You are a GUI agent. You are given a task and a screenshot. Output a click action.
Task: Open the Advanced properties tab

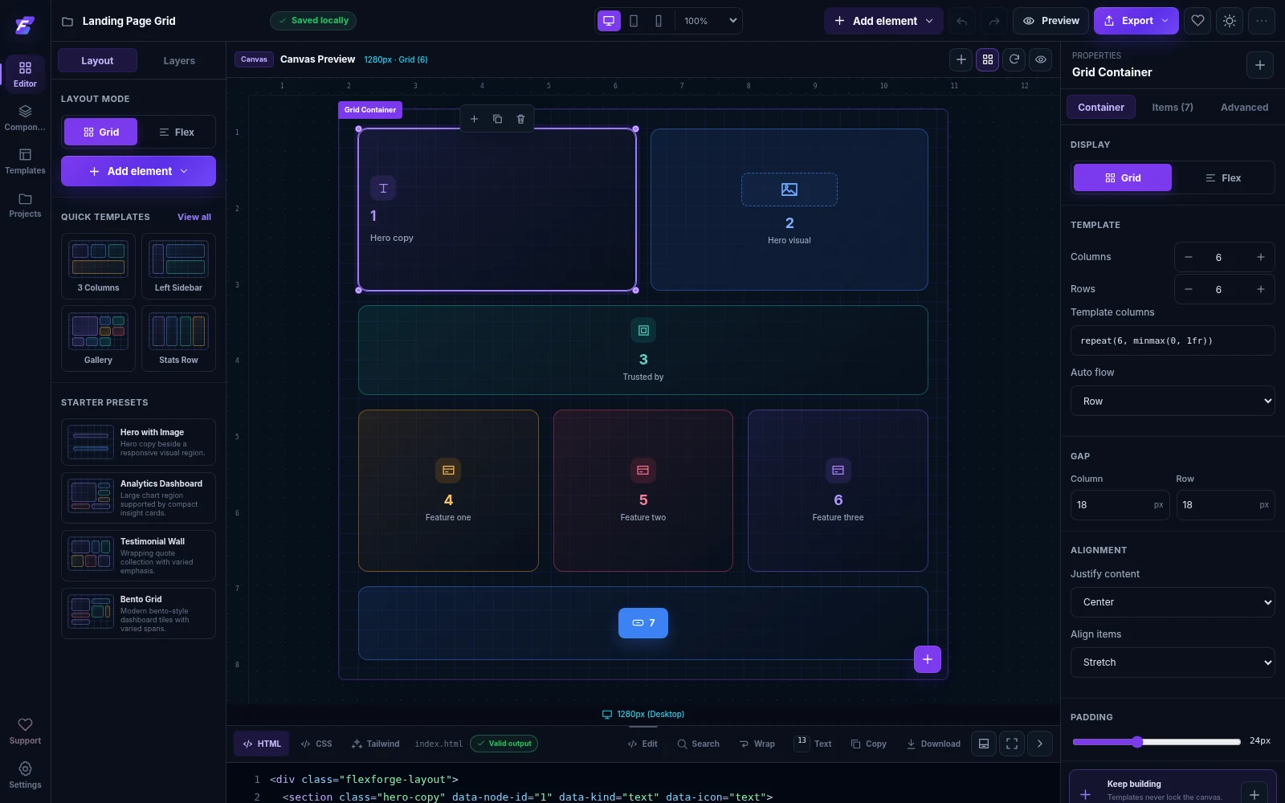click(x=1244, y=107)
